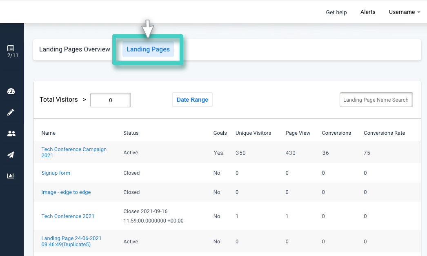Screen dimensions: 427x256
Task: Click the Yes goals cell
Action: click(x=218, y=153)
